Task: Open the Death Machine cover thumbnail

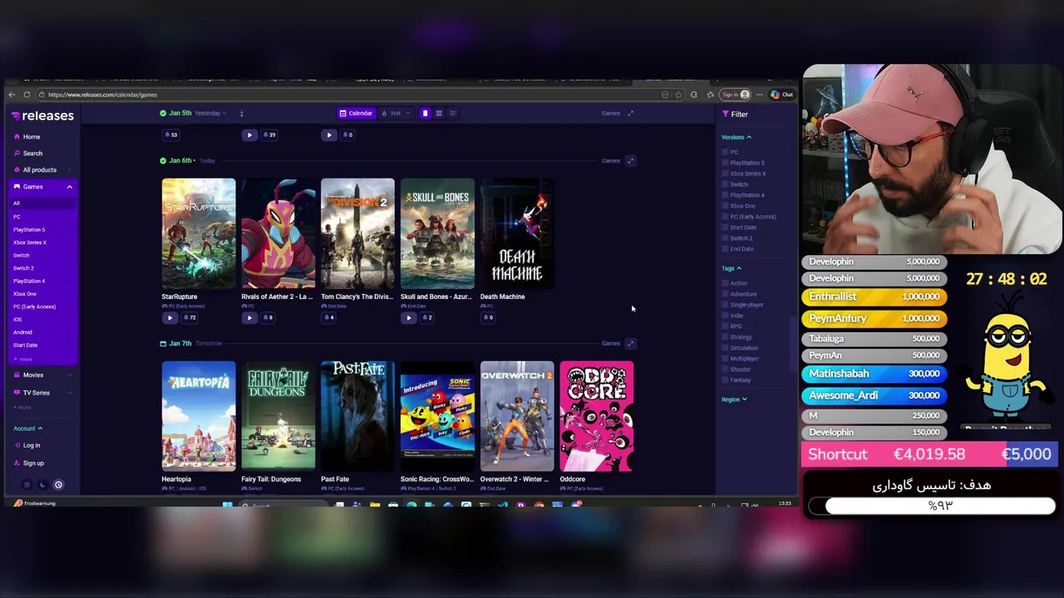Action: click(x=517, y=233)
